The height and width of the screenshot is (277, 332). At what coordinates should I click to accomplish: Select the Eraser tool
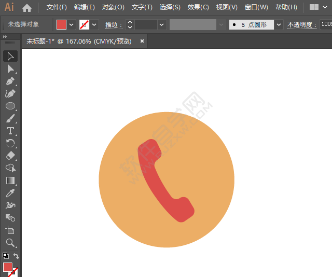tap(10, 156)
